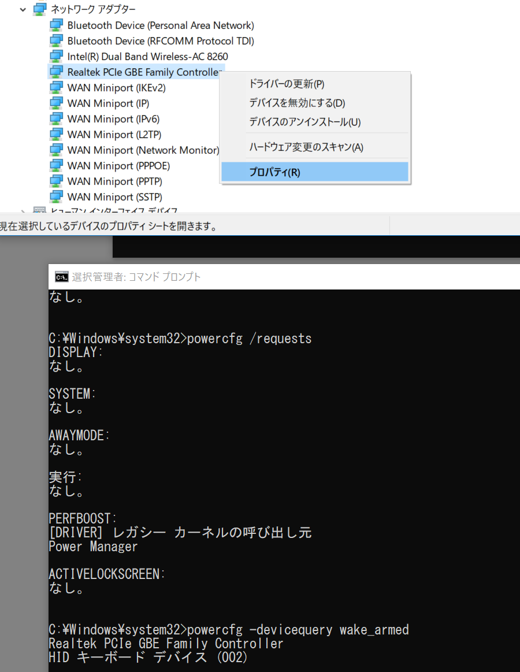The width and height of the screenshot is (520, 672).
Task: Click the WAN Miniport (SSTP) adapter icon
Action: [56, 197]
